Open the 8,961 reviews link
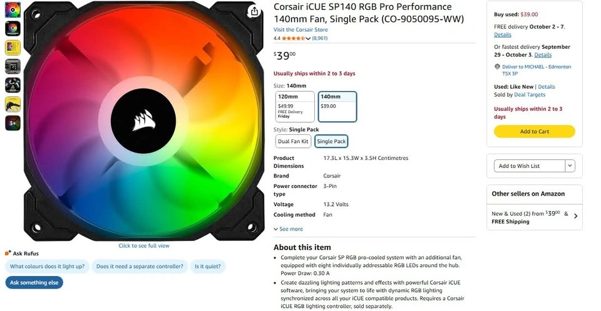The height and width of the screenshot is (311, 601). click(x=320, y=39)
